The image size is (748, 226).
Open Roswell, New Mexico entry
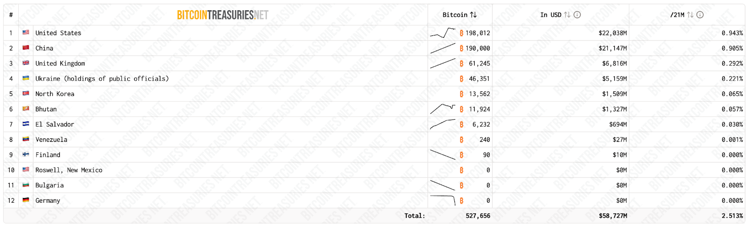click(69, 170)
